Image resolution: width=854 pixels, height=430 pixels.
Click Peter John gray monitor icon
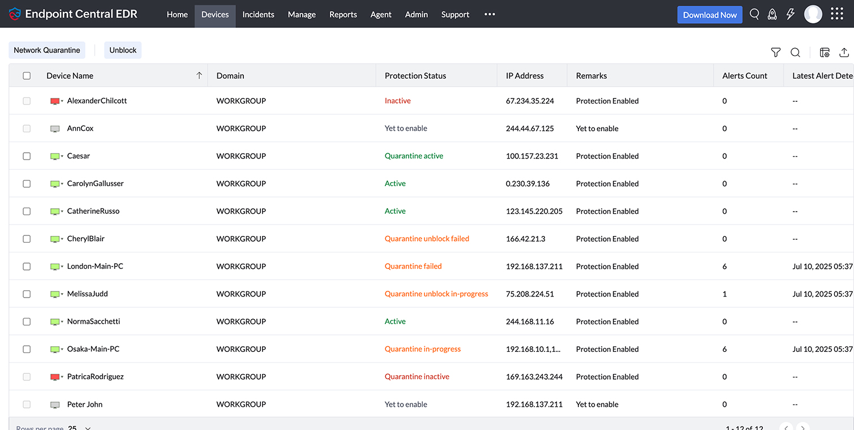[x=55, y=405]
